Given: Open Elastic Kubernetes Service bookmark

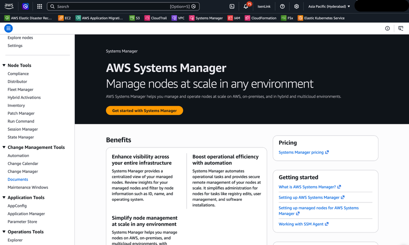Looking at the screenshot, I should tap(321, 18).
